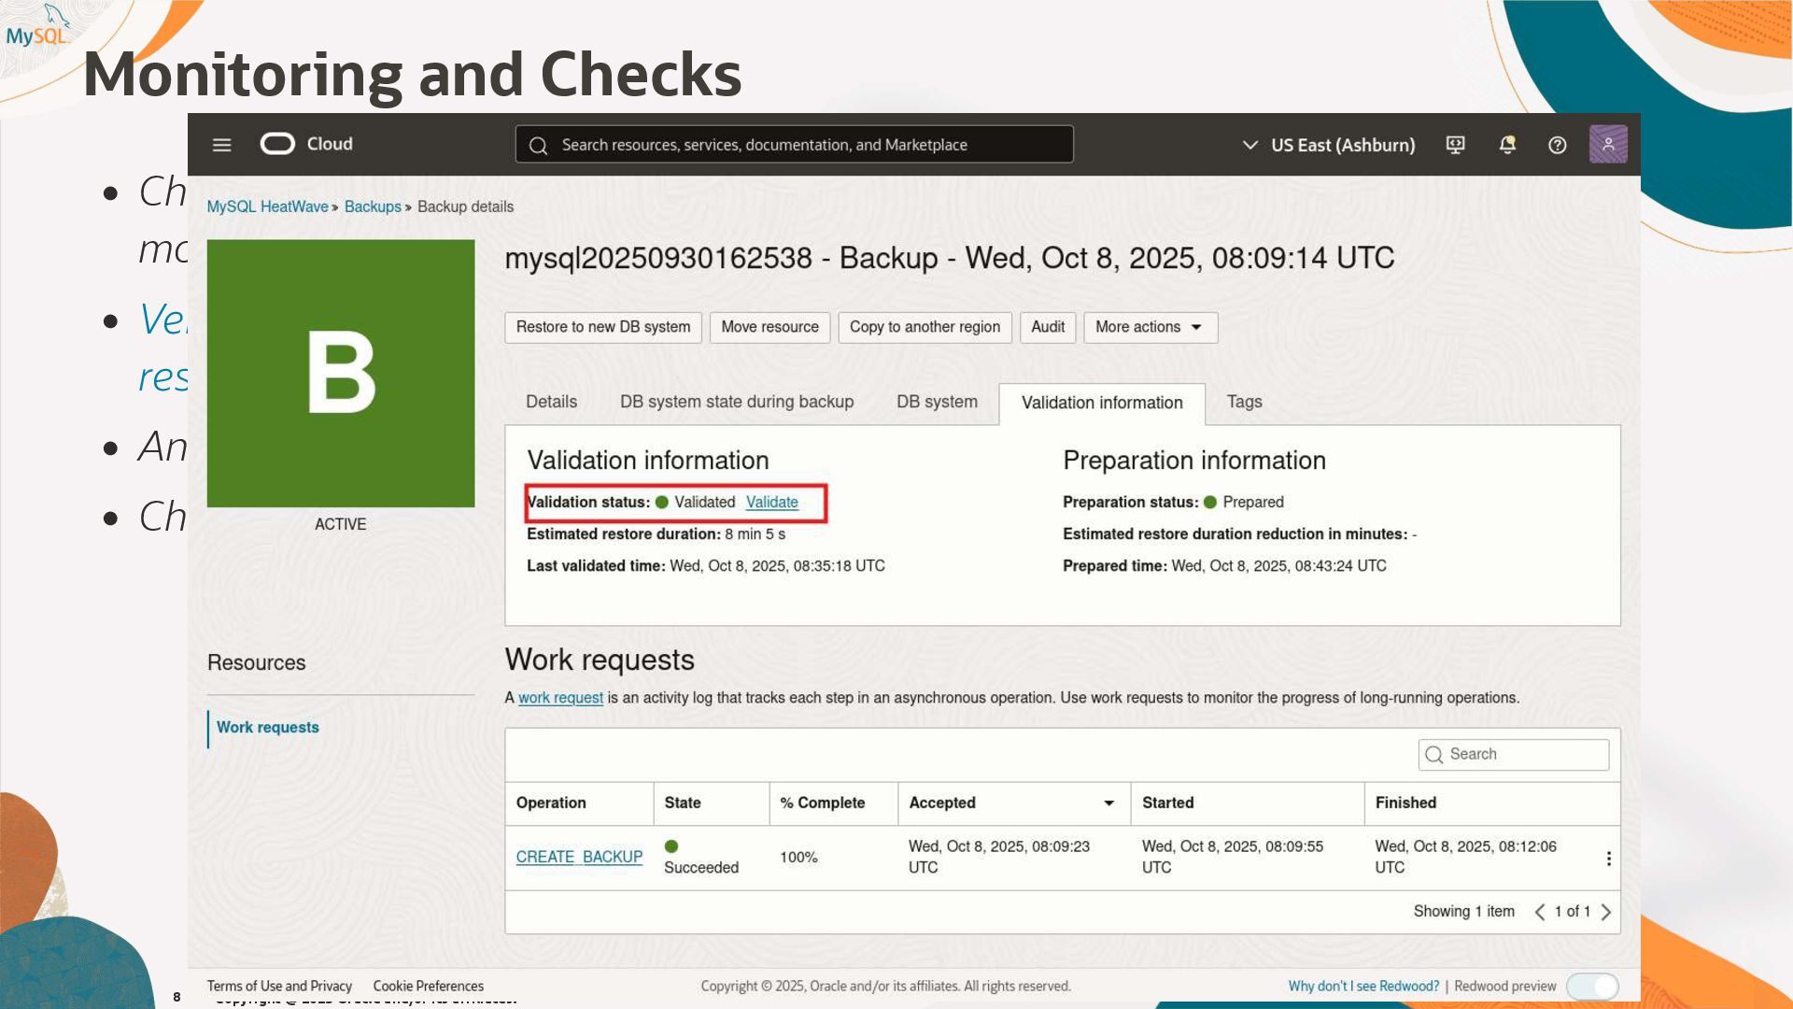The height and width of the screenshot is (1009, 1793).
Task: Click the Backups breadcrumb link
Action: [x=372, y=206]
